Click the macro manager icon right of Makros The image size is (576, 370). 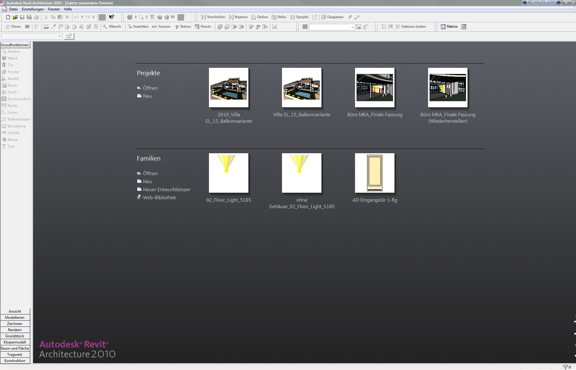coord(464,27)
